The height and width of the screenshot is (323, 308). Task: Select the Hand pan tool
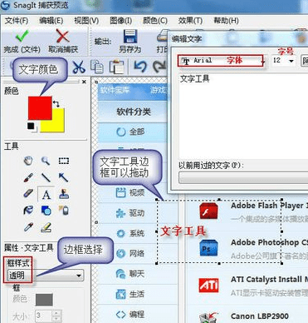click(28, 161)
